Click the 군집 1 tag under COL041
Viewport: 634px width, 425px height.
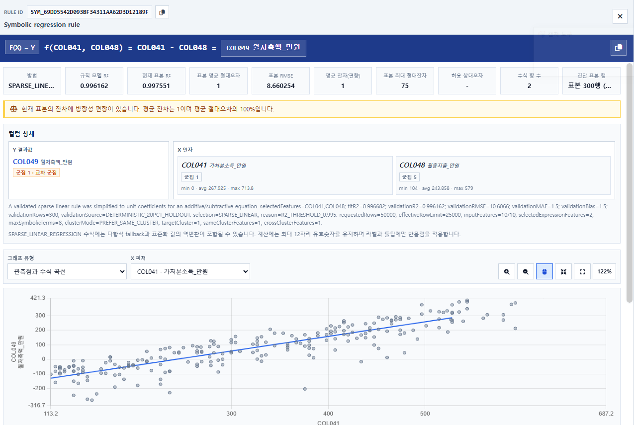191,177
